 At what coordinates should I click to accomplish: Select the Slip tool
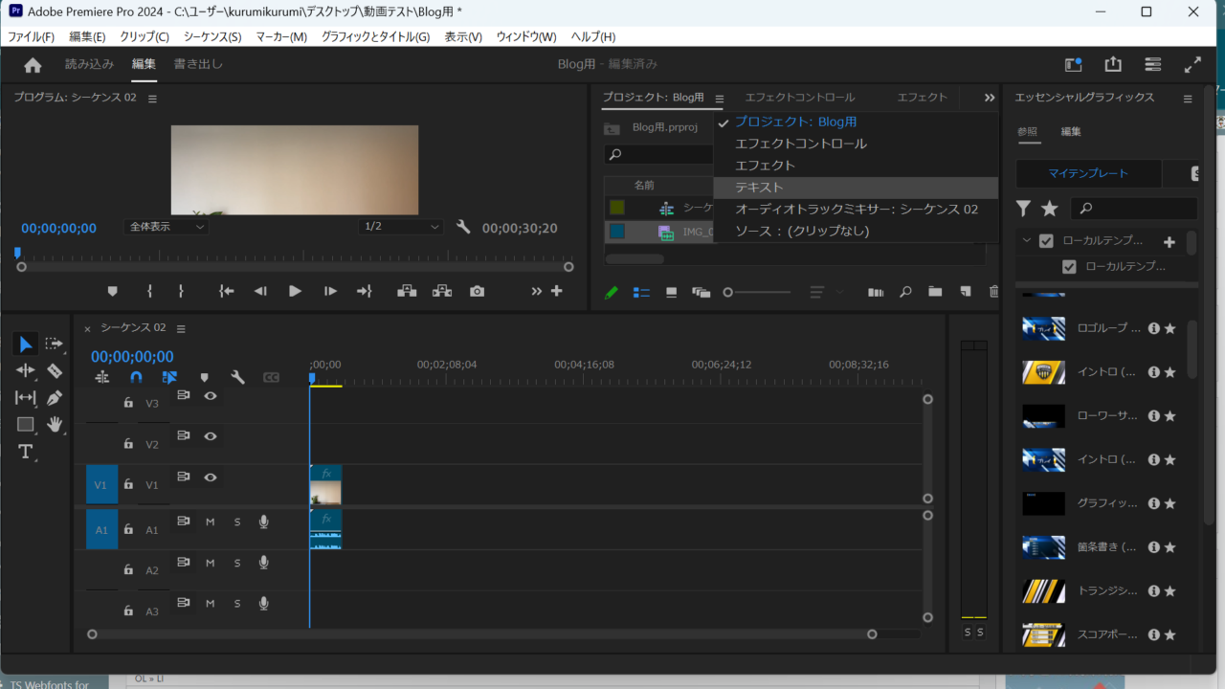click(x=26, y=397)
